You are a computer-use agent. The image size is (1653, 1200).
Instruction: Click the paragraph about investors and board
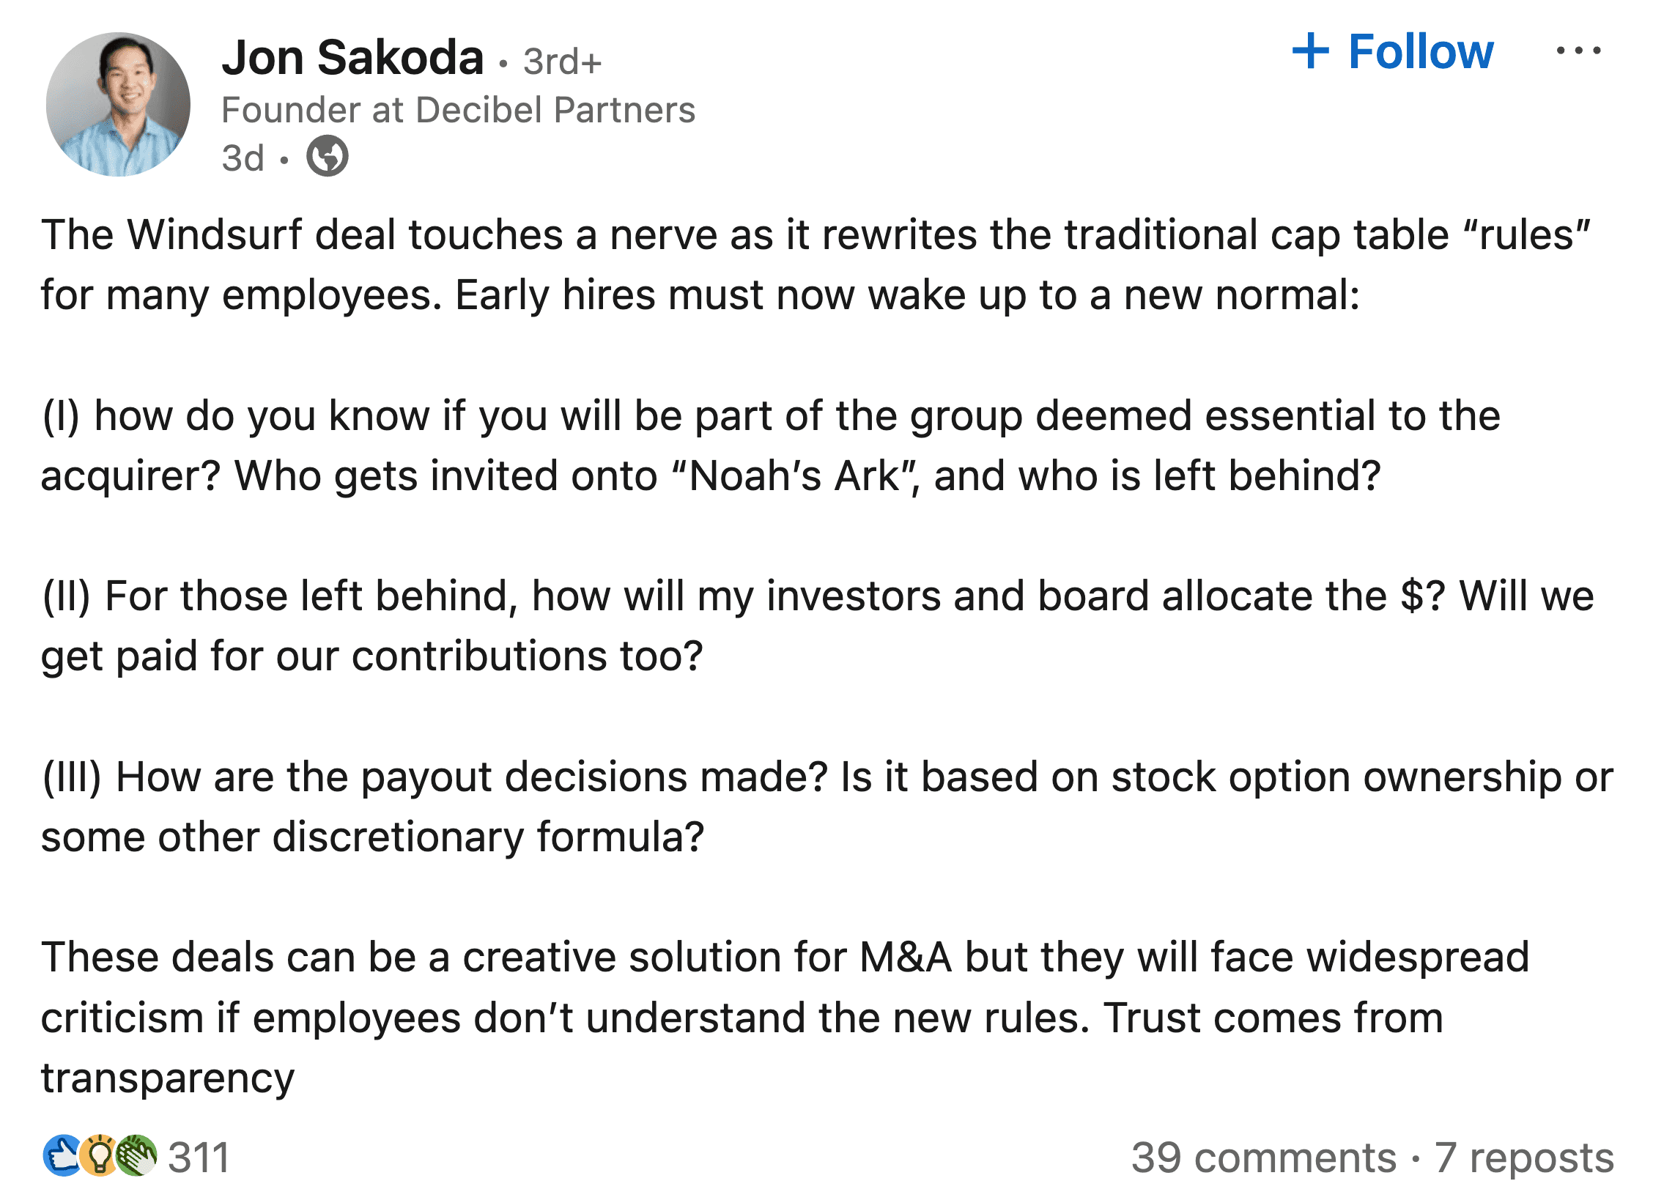point(817,626)
